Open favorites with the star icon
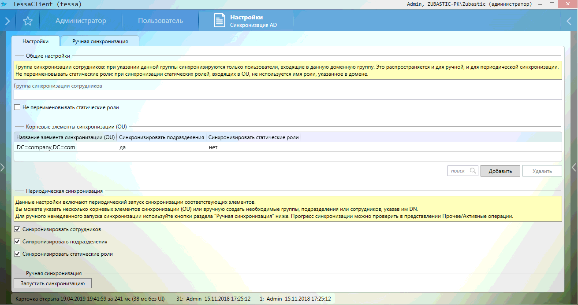The width and height of the screenshot is (578, 305). click(x=28, y=21)
